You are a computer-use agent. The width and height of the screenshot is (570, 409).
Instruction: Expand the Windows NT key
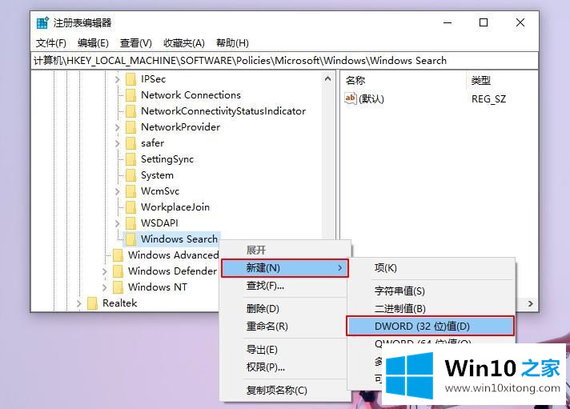click(x=104, y=287)
